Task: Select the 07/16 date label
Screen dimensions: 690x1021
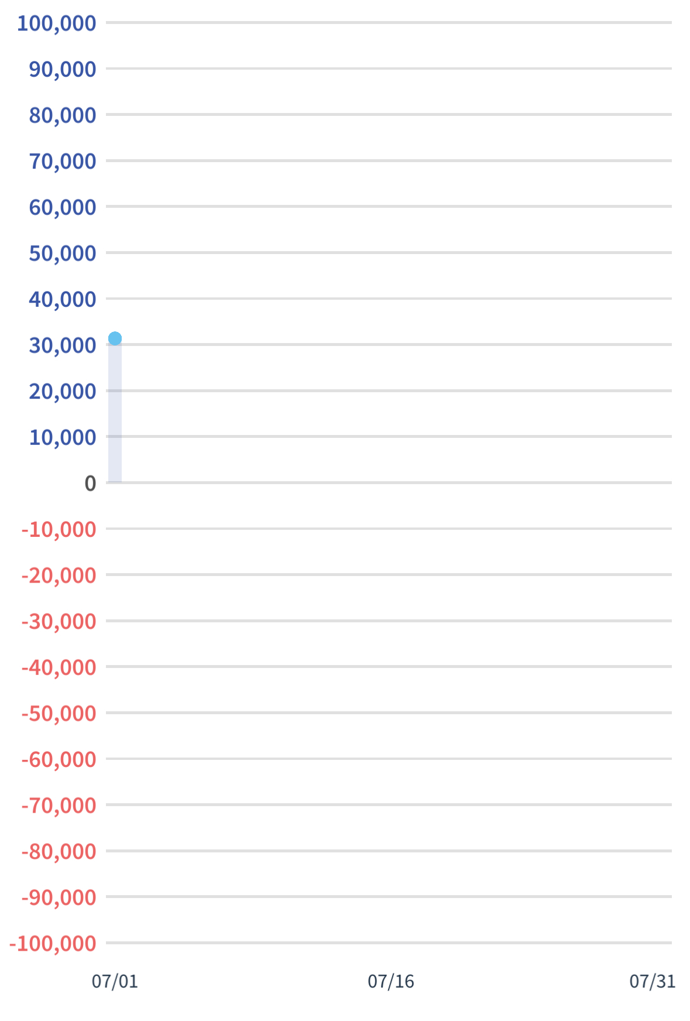Action: pos(391,981)
